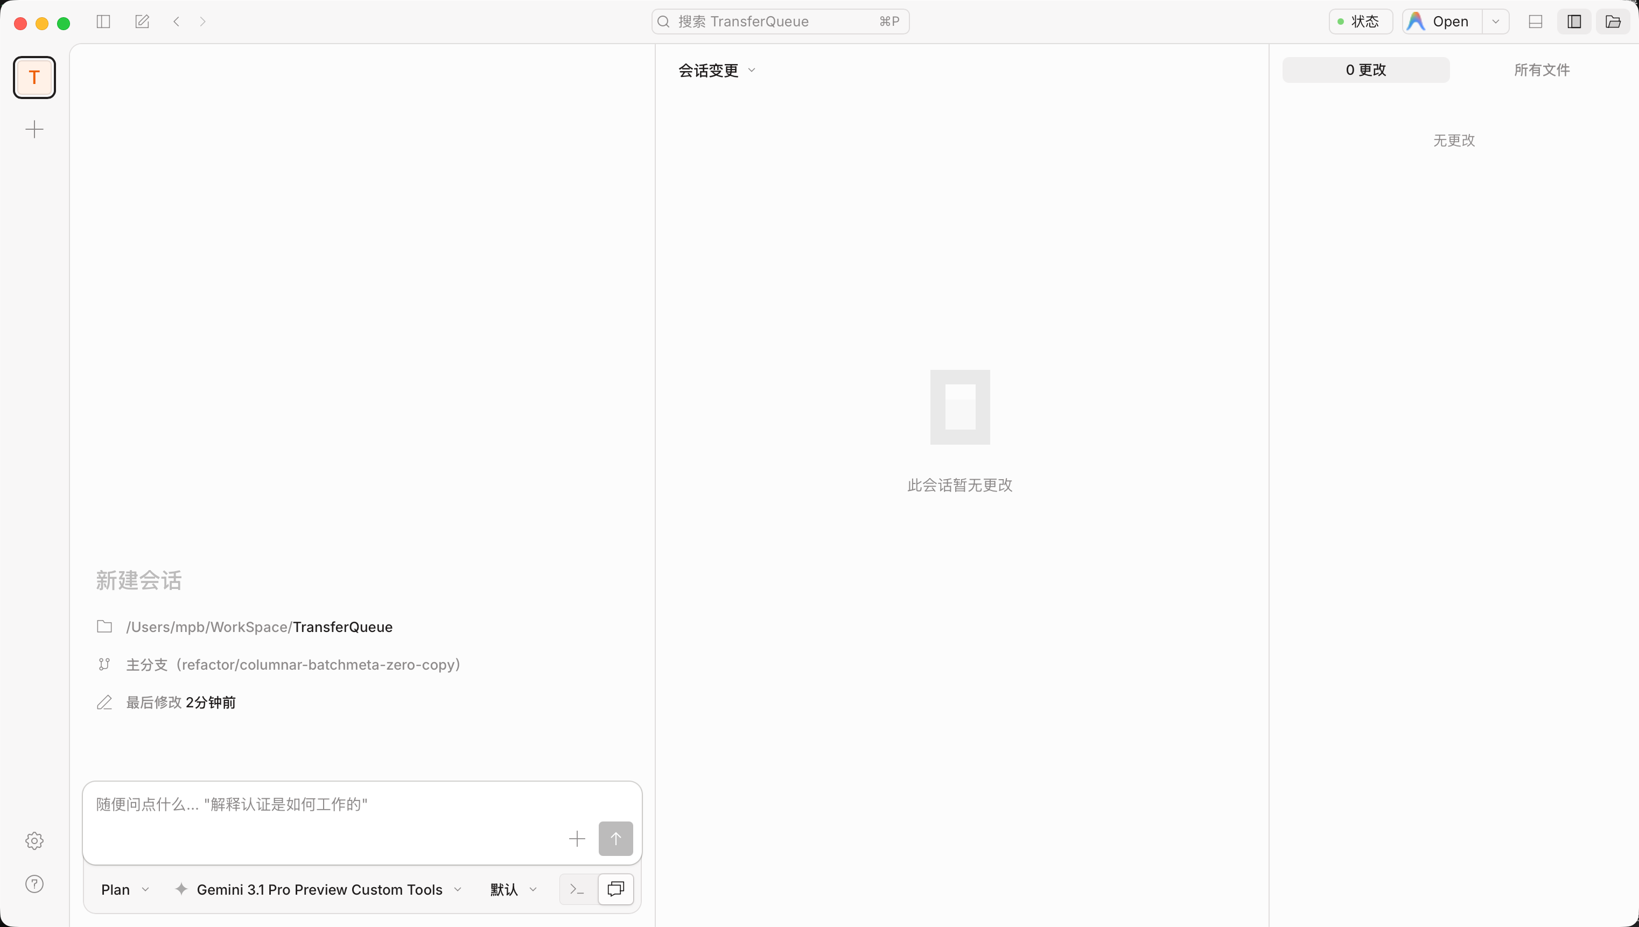Screen dimensions: 1639x927
Task: Toggle the left sidebar visibility
Action: [103, 21]
